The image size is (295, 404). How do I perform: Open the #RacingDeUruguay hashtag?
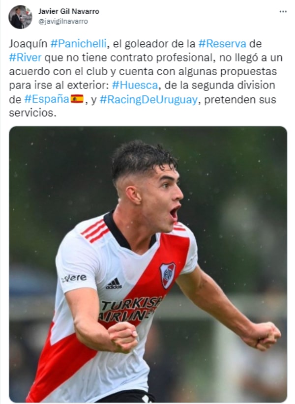(x=148, y=99)
